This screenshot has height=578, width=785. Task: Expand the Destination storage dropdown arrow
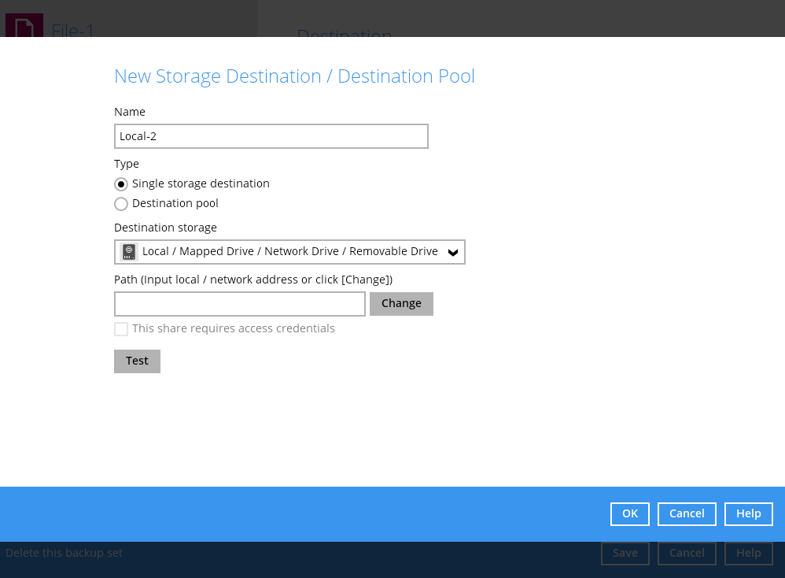[452, 252]
